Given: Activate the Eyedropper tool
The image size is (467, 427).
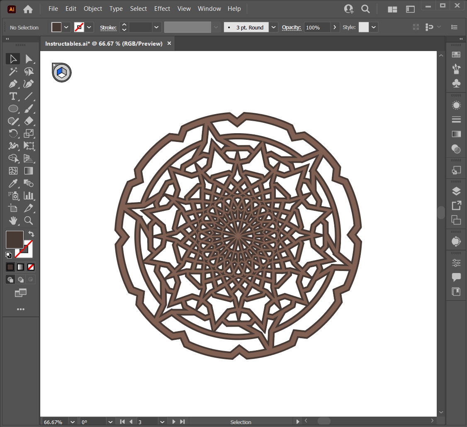Looking at the screenshot, I should pyautogui.click(x=13, y=183).
